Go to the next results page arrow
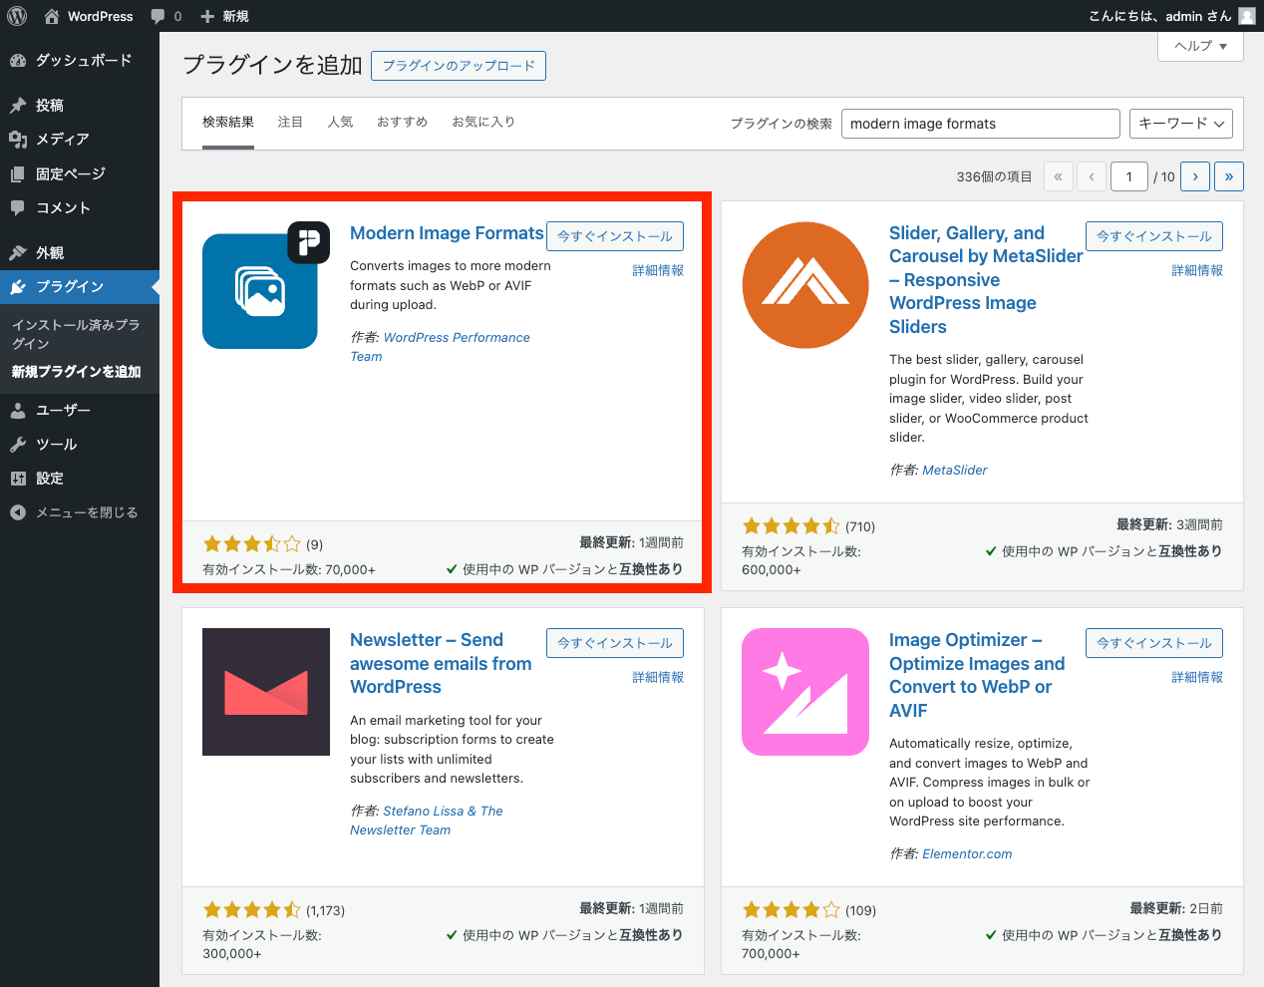Viewport: 1264px width, 987px height. tap(1195, 176)
